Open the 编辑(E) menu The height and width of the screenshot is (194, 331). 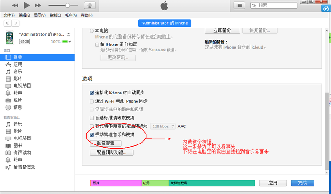click(x=24, y=15)
